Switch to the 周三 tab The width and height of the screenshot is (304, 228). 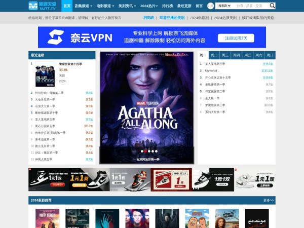pos(225,55)
